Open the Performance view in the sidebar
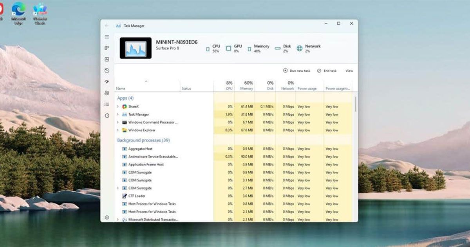 click(x=107, y=60)
